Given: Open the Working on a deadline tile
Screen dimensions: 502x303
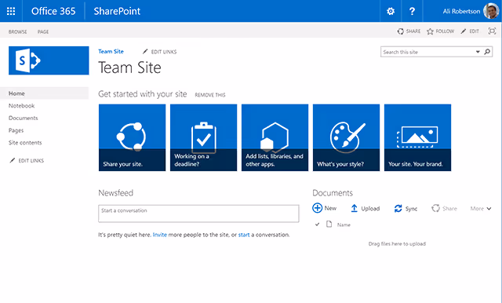Looking at the screenshot, I should [203, 137].
